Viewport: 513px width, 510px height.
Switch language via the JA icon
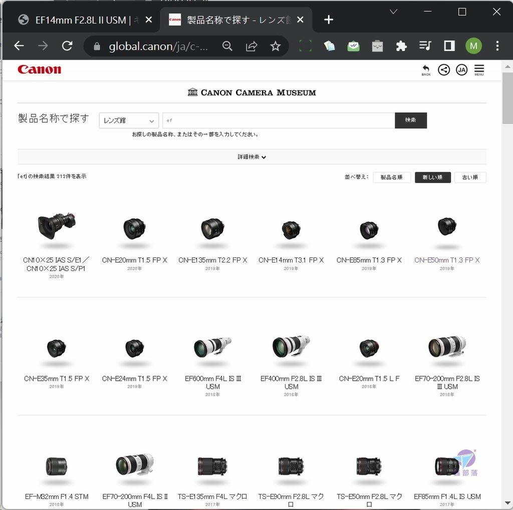click(x=461, y=70)
